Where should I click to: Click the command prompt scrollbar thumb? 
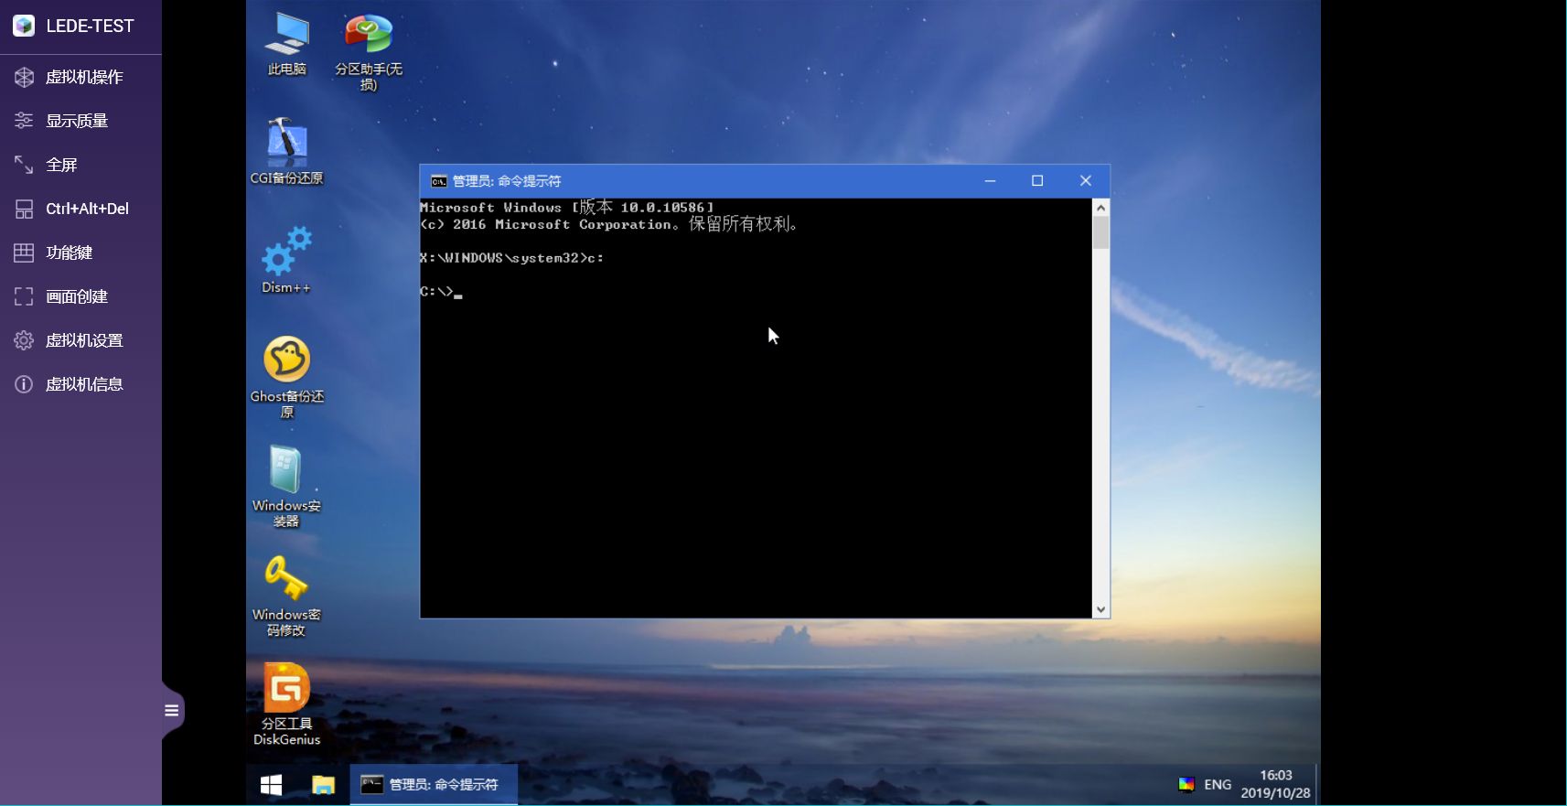1100,232
